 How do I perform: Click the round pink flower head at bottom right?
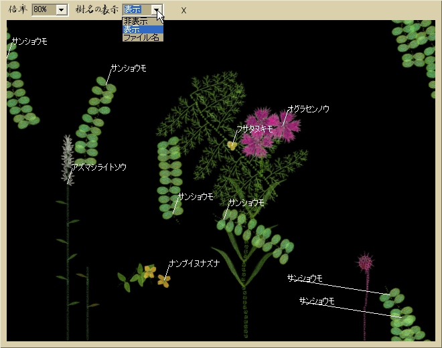[x=365, y=262]
